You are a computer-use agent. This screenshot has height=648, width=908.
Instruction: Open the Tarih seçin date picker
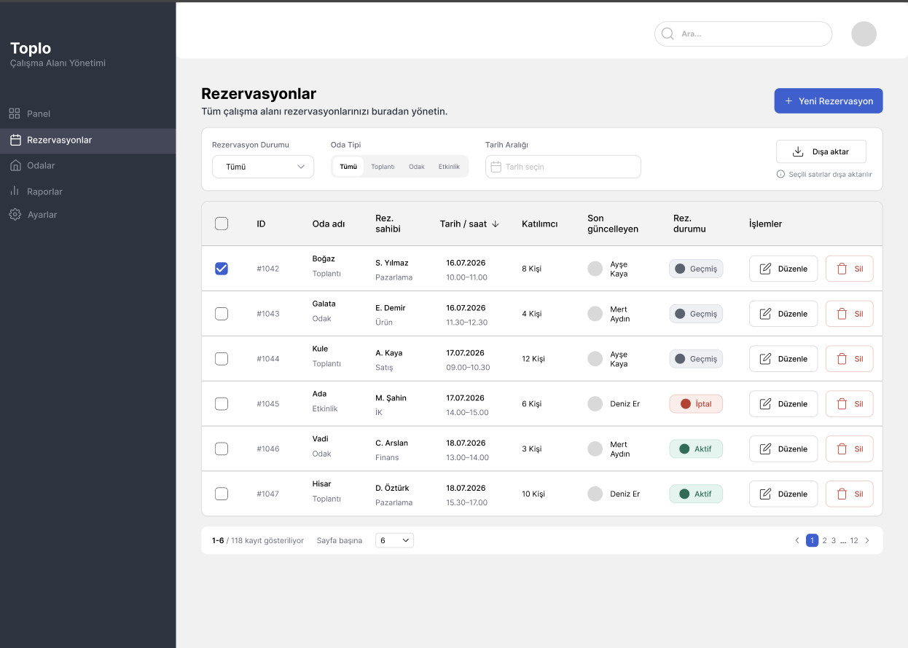tap(563, 167)
